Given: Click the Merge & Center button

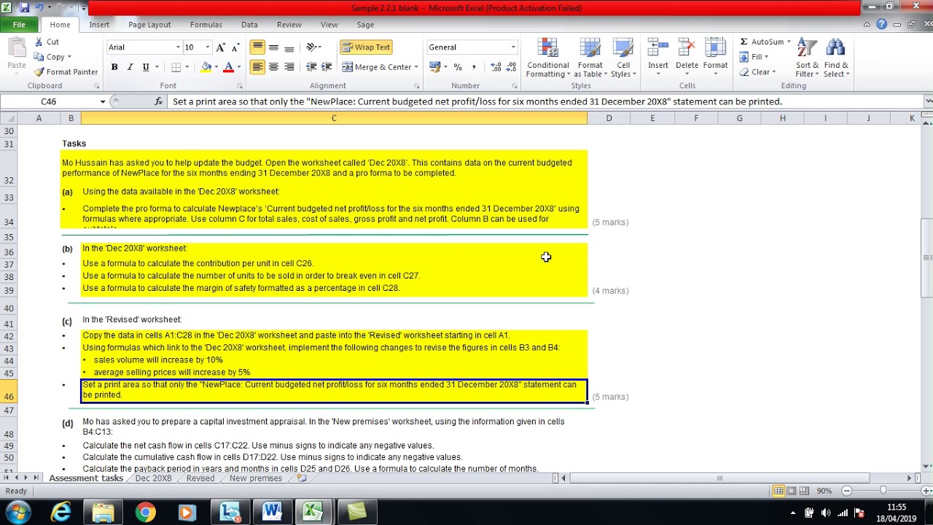Looking at the screenshot, I should coord(376,67).
